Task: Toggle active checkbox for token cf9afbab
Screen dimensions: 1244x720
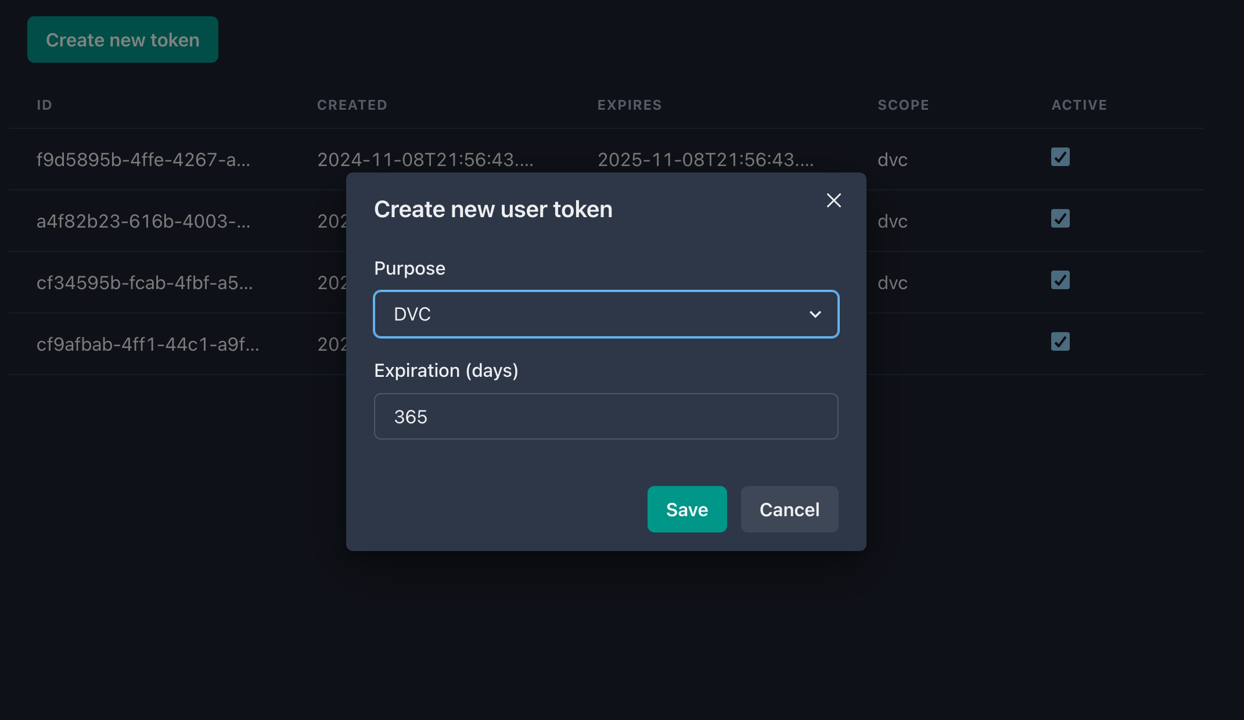Action: click(x=1060, y=341)
